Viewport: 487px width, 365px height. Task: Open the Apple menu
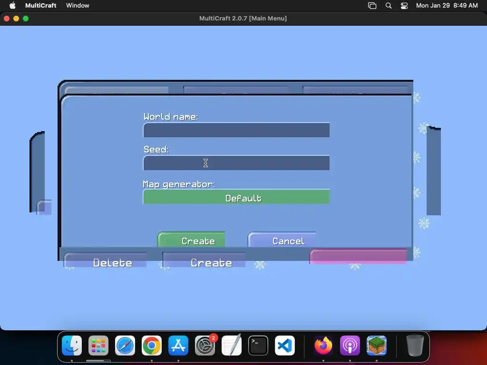click(x=12, y=5)
